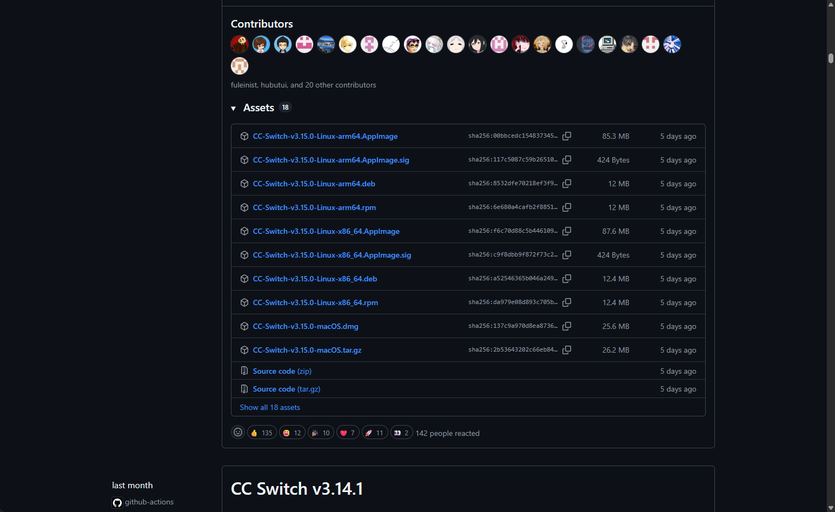Image resolution: width=835 pixels, height=512 pixels.
Task: Click the "sha256:137c9a970d8ea8736…" hash text
Action: [x=513, y=326]
